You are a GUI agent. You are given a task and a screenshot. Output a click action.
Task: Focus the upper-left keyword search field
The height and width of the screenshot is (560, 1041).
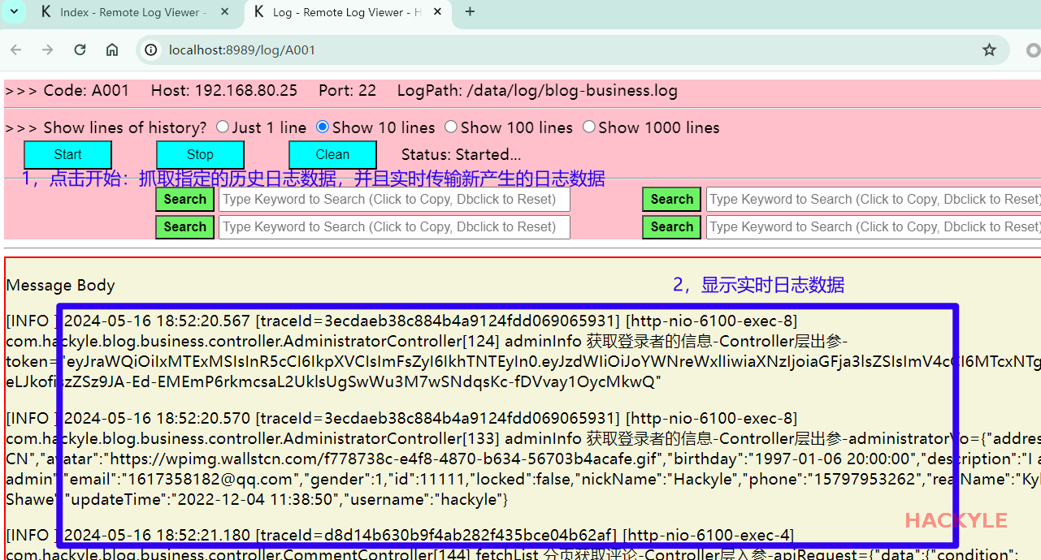394,200
